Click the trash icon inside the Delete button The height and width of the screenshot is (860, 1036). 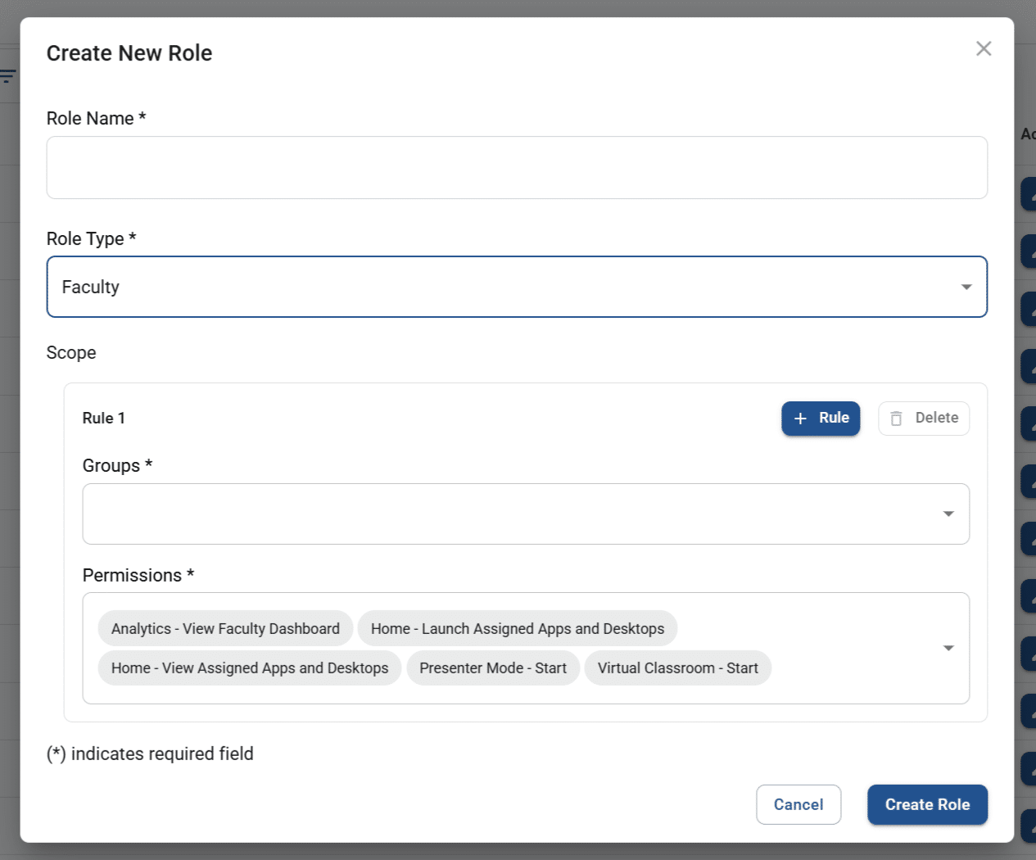coord(896,418)
